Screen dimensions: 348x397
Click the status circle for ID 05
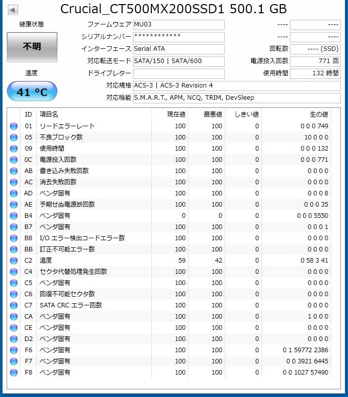(14, 137)
